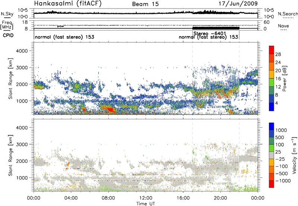The height and width of the screenshot is (206, 298).
Task: Click the 04:00 time tick label
Action: [71, 198]
